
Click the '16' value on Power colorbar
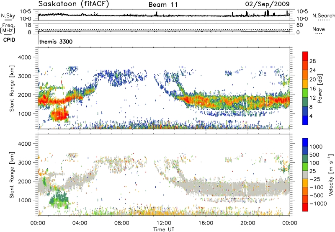(312, 89)
